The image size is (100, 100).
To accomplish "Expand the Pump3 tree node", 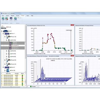I will coord(5,64).
